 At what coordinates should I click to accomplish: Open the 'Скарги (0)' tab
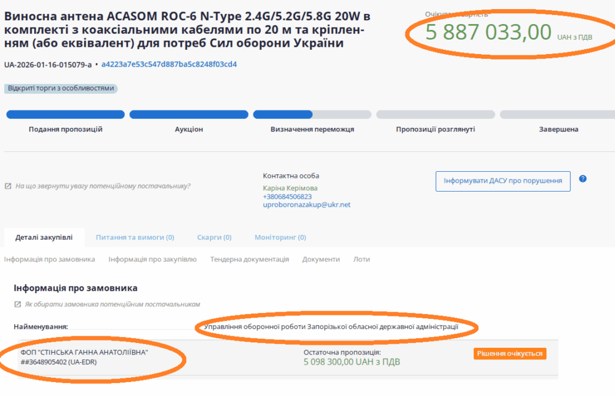(214, 237)
